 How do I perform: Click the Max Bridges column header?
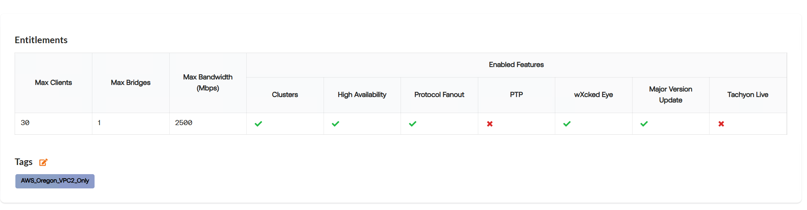click(x=131, y=83)
